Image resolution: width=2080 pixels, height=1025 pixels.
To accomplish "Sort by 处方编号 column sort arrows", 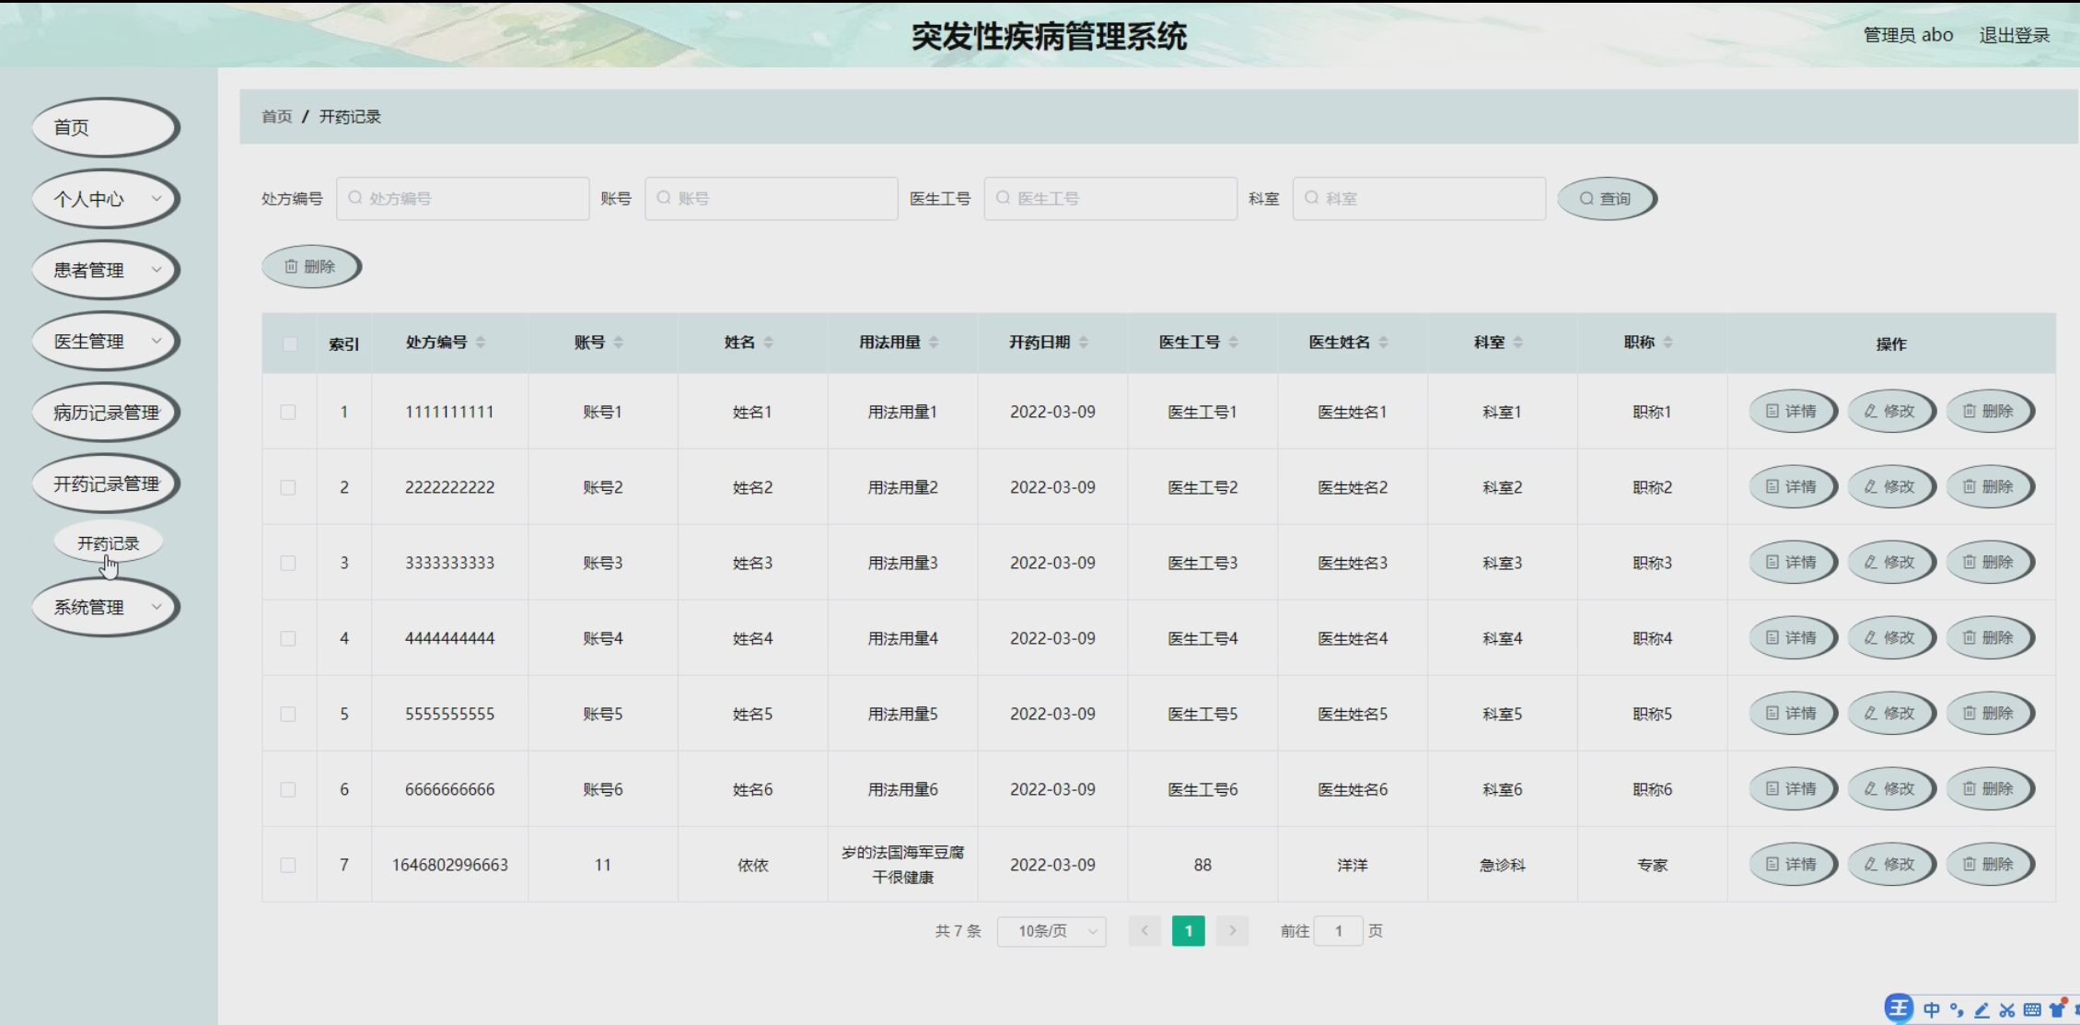I will (481, 343).
